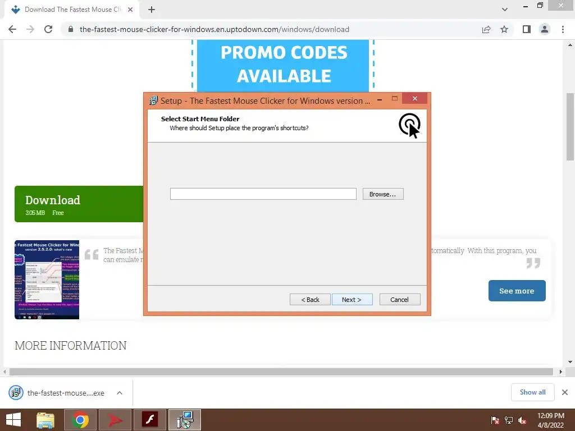The height and width of the screenshot is (431, 575).
Task: Click the See more button
Action: [517, 291]
